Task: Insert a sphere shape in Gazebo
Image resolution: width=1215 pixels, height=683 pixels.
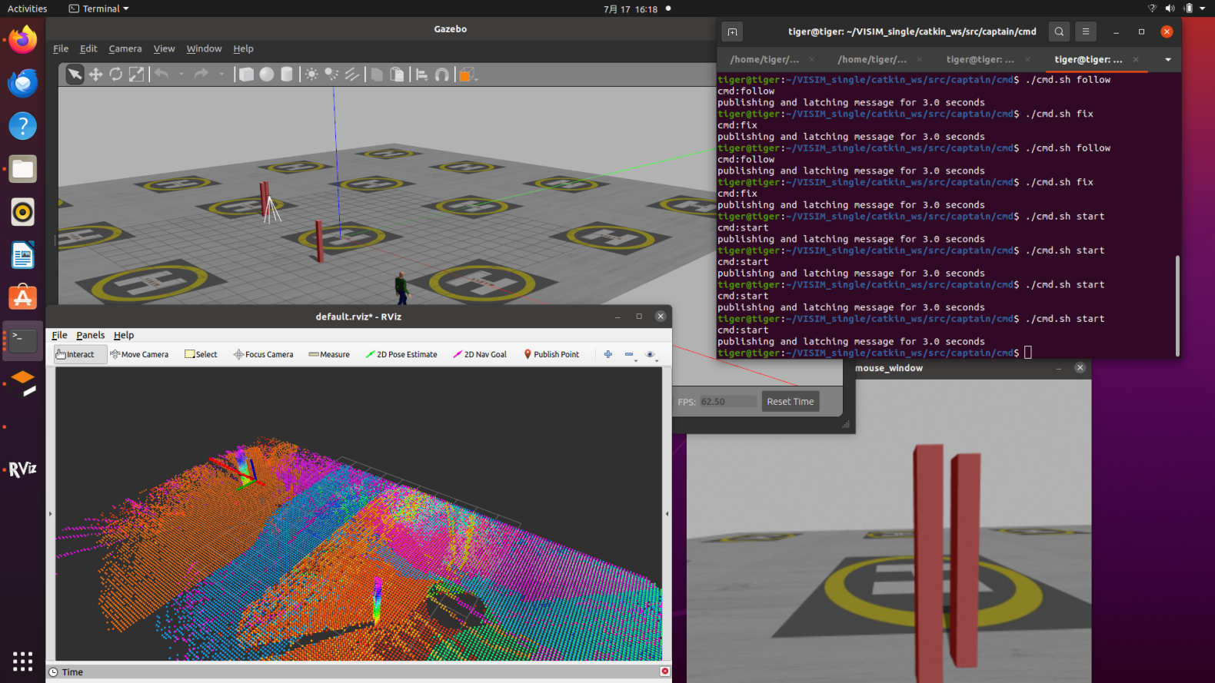Action: coord(266,75)
